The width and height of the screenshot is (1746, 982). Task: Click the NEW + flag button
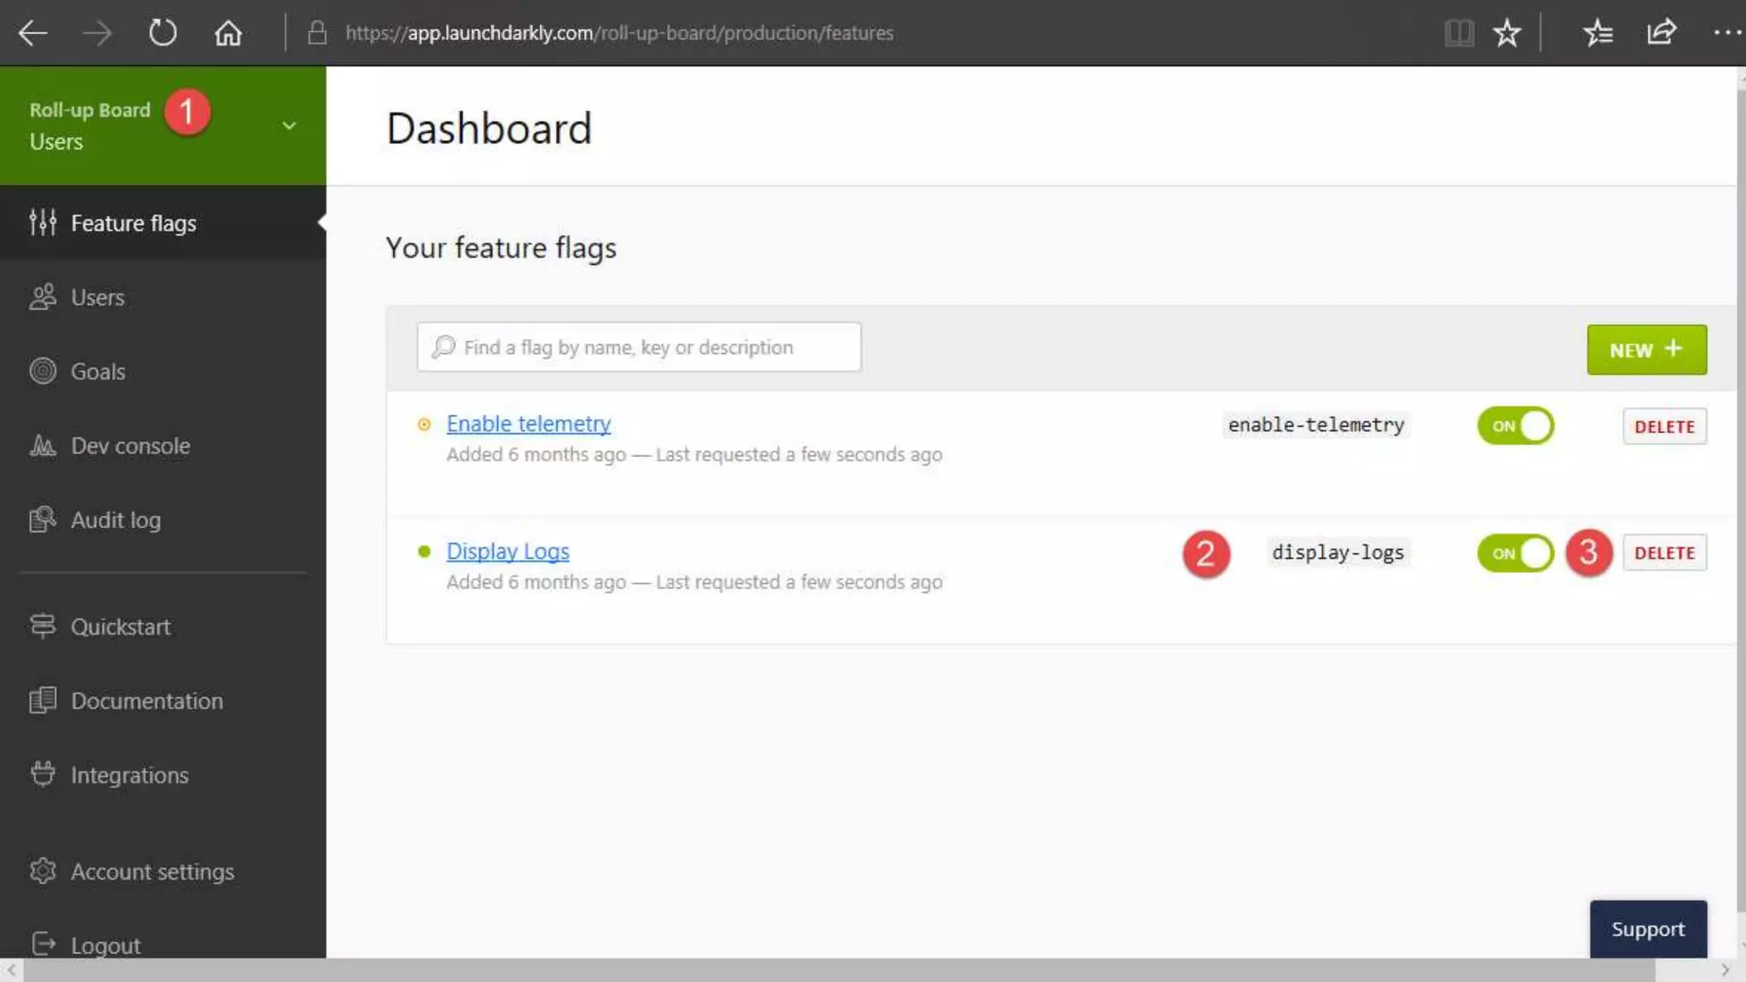1645,349
